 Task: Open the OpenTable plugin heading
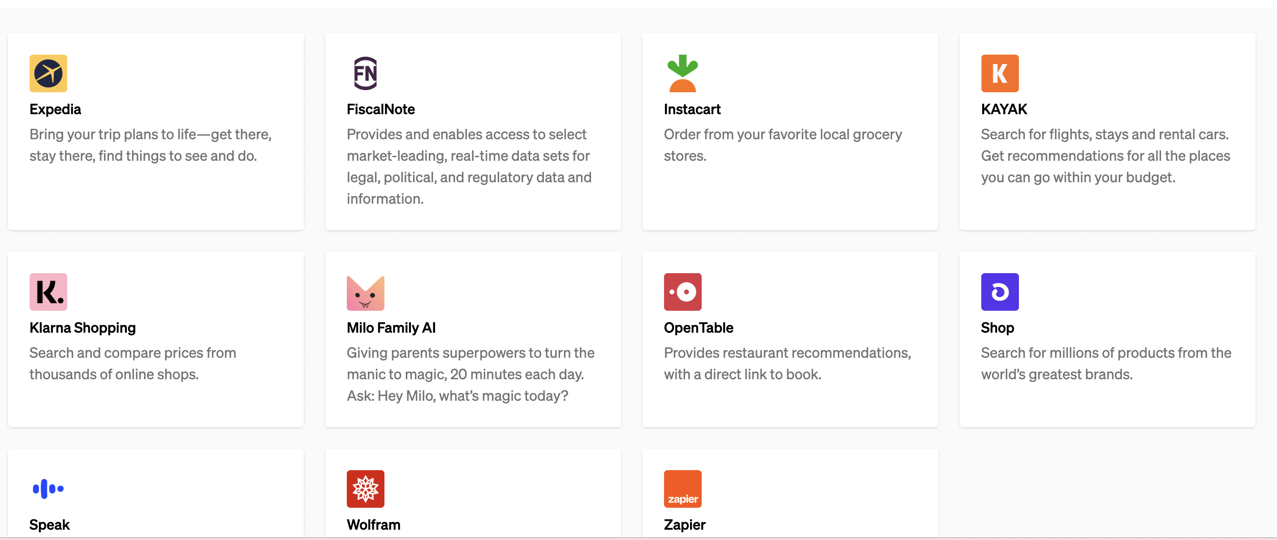pos(698,327)
